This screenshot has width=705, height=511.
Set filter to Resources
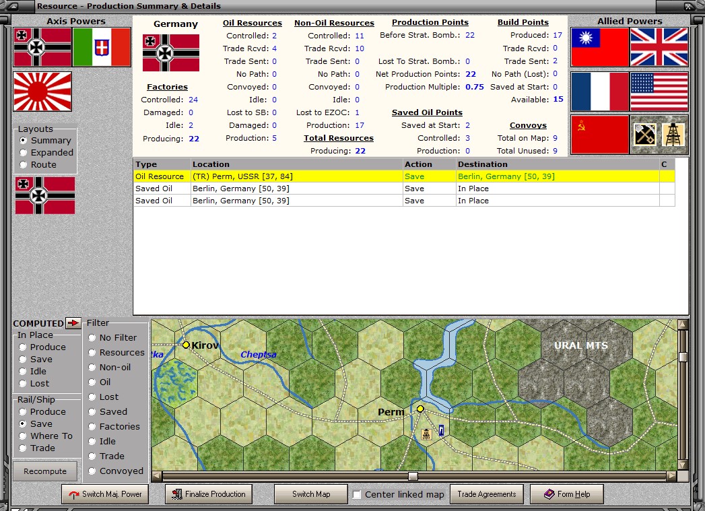point(116,352)
